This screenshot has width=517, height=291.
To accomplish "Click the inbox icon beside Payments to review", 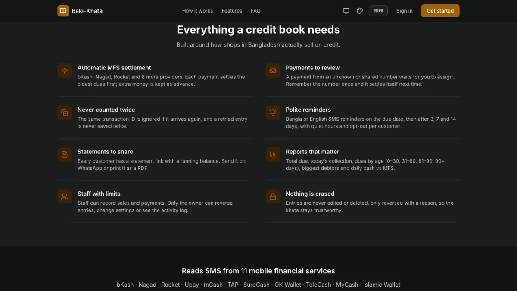I will [x=273, y=70].
